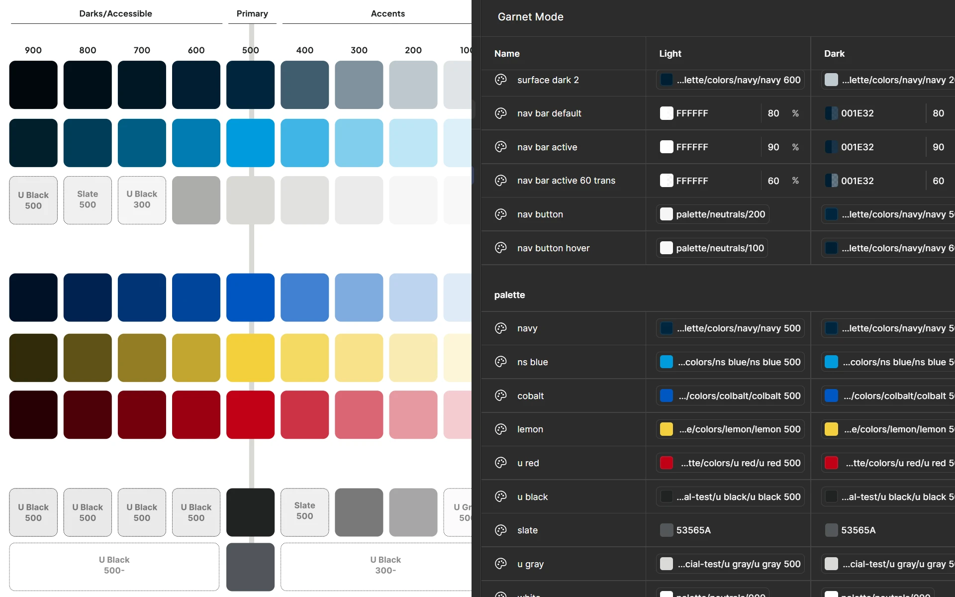Click the variable name lemon
955x597 pixels.
click(x=530, y=429)
